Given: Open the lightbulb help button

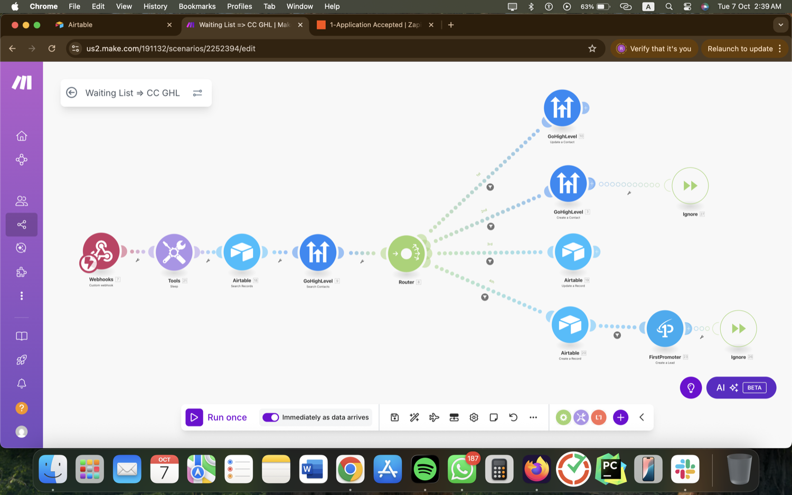Looking at the screenshot, I should (691, 388).
